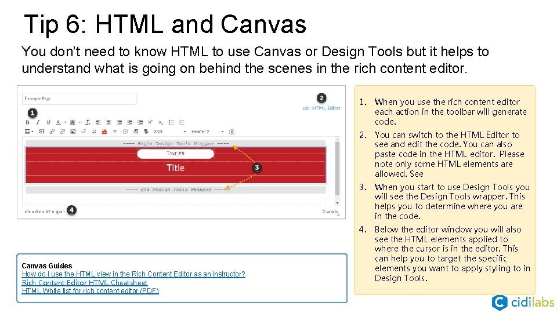Click the Remove link icon
Viewport: 557px width, 313px height.
pyautogui.click(x=63, y=132)
